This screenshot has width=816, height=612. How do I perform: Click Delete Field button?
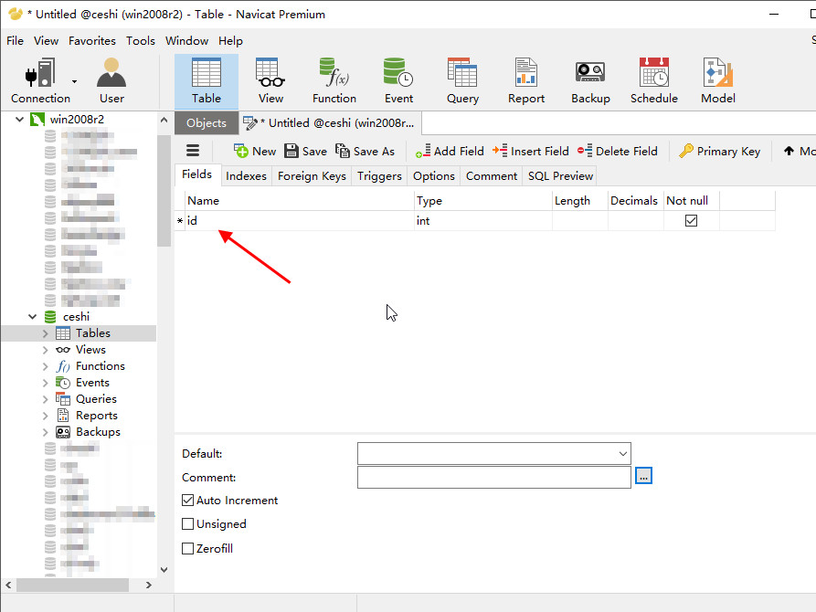[x=617, y=151]
